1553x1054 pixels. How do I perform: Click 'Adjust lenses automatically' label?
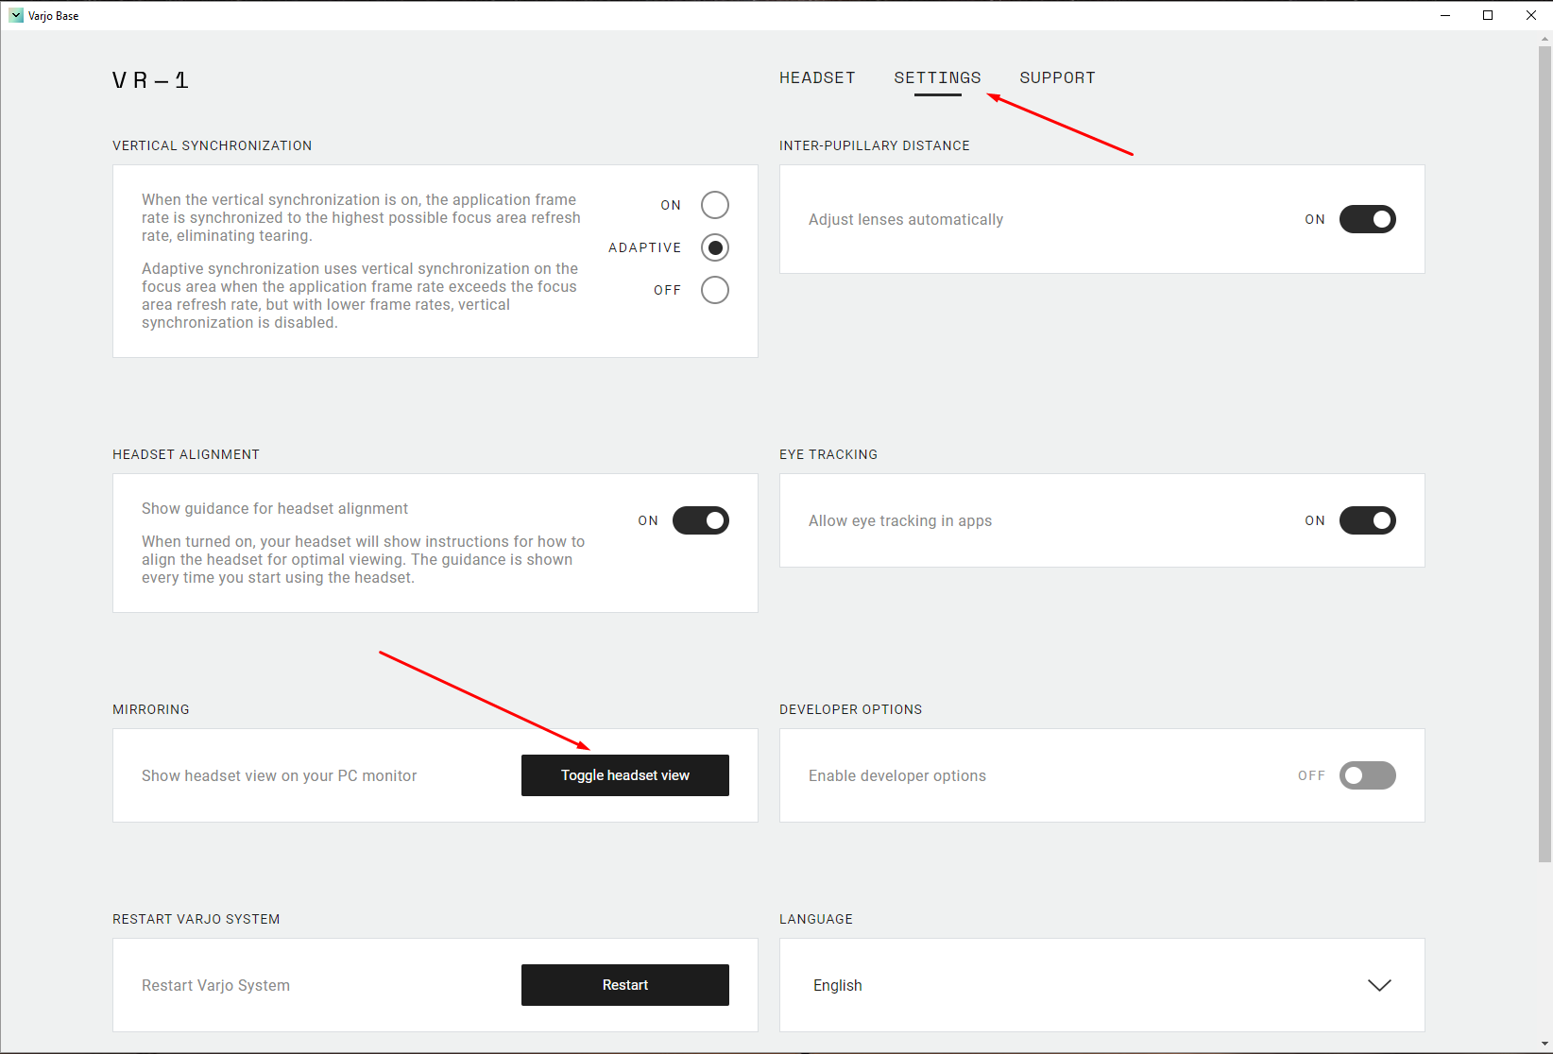coord(905,219)
